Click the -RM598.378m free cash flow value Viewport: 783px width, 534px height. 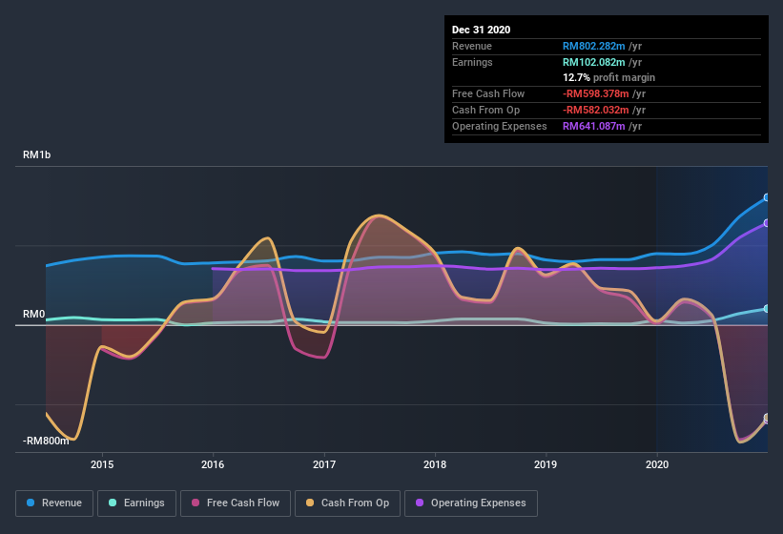coord(596,93)
